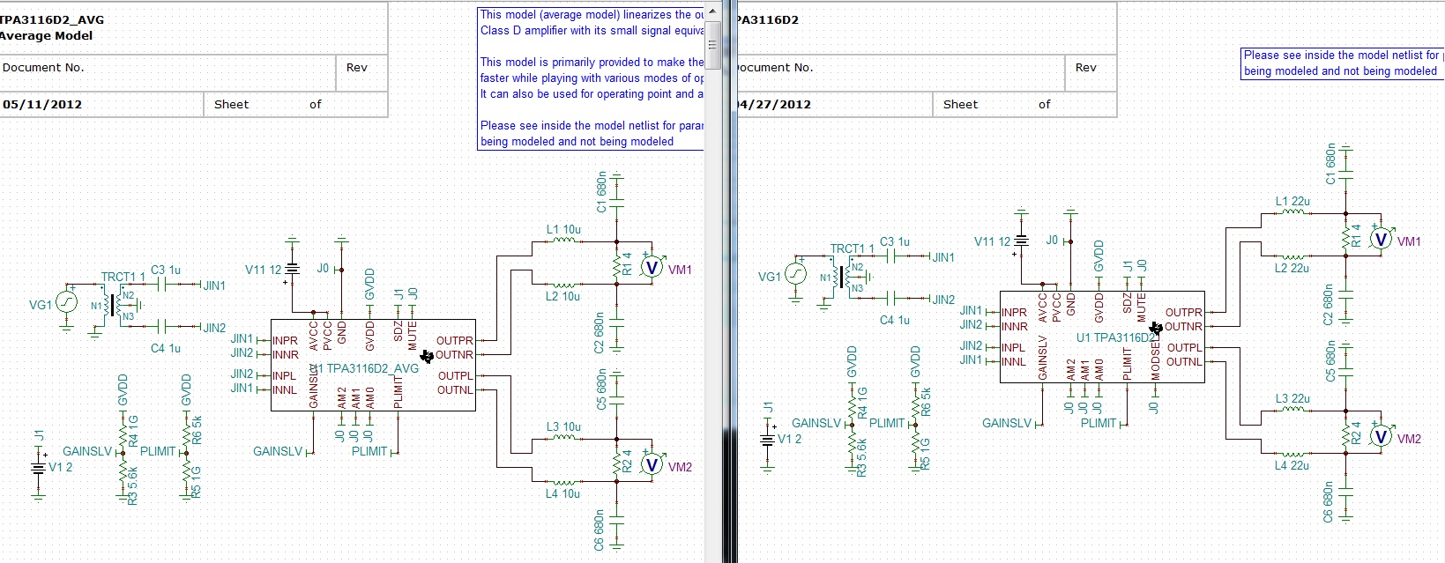Select L1 22u inductor in right schematic
The image size is (1445, 563).
1292,213
